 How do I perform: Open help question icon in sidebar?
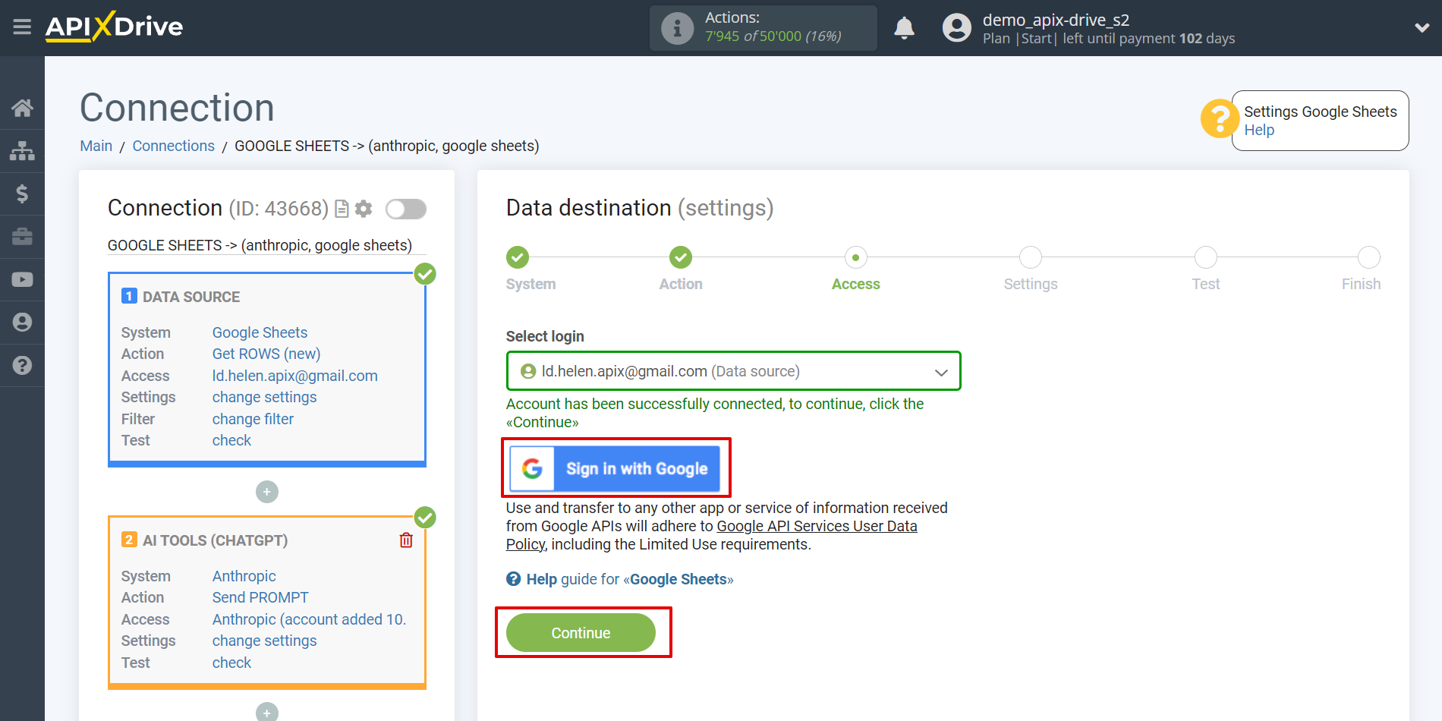coord(22,365)
